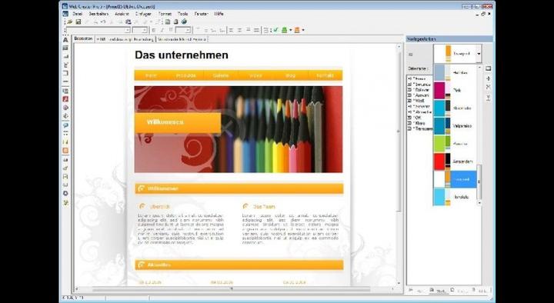This screenshot has width=554, height=303.
Task: Click Galerie in the site navigation bar
Action: coord(221,75)
